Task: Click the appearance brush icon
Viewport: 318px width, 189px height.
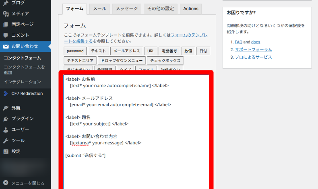Action: [x=6, y=108]
